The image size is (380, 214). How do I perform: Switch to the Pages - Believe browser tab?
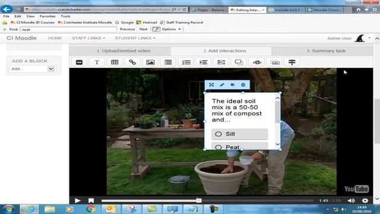click(x=208, y=10)
